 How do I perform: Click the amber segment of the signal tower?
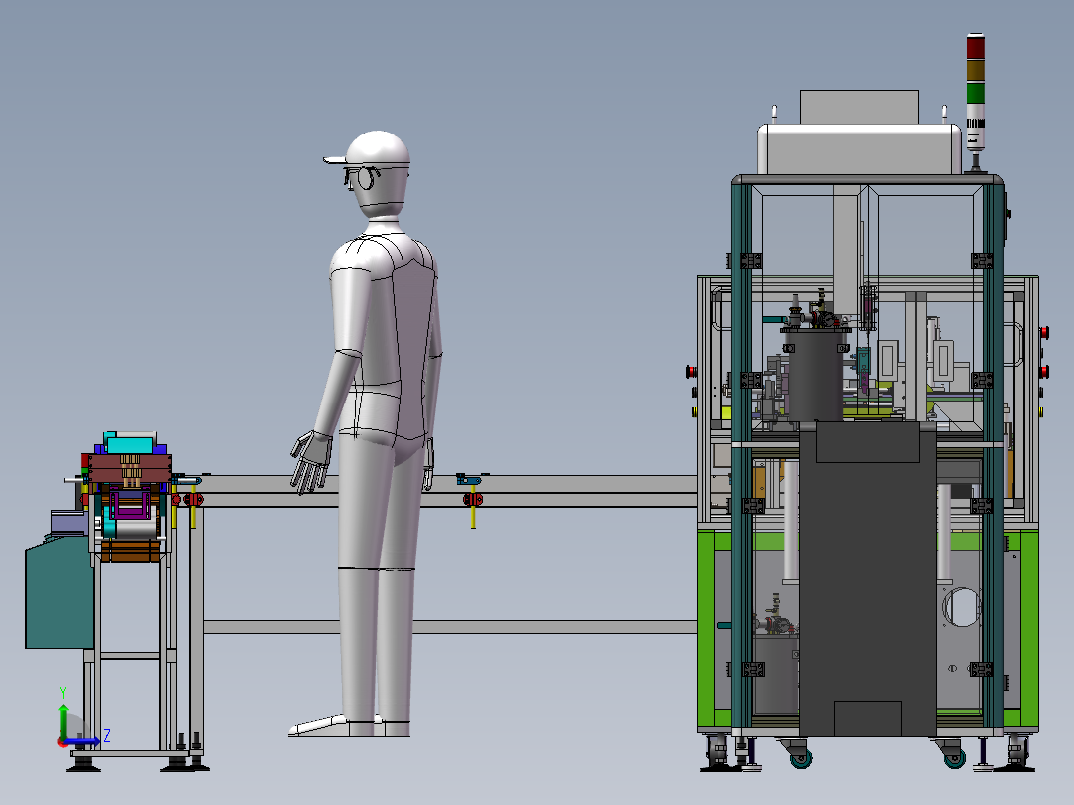coord(976,70)
